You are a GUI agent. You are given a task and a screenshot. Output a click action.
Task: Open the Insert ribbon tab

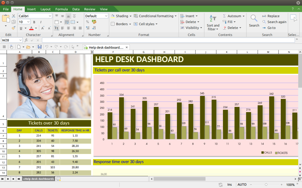pyautogui.click(x=32, y=9)
